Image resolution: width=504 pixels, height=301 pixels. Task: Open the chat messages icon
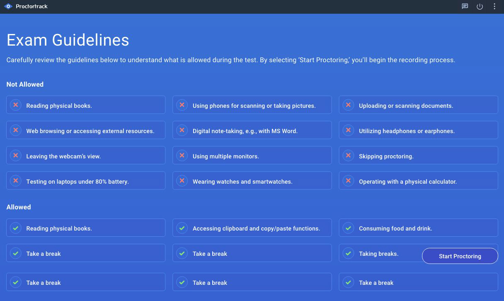465,6
